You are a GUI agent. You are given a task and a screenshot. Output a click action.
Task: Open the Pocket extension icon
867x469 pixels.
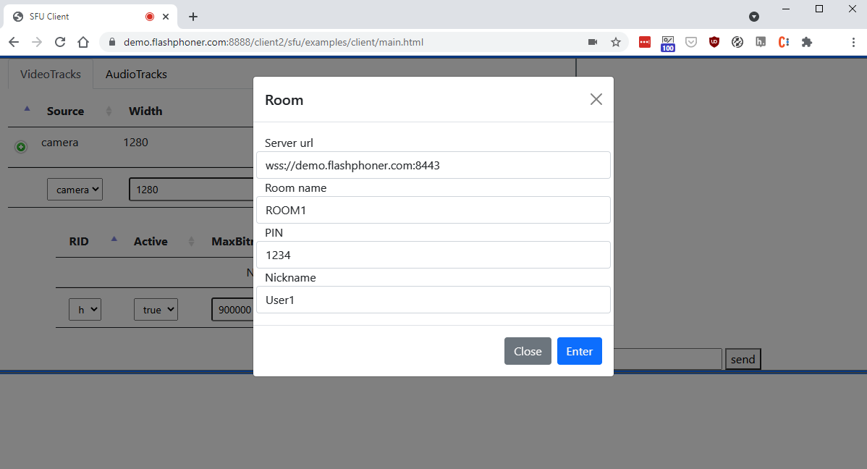[x=691, y=43]
